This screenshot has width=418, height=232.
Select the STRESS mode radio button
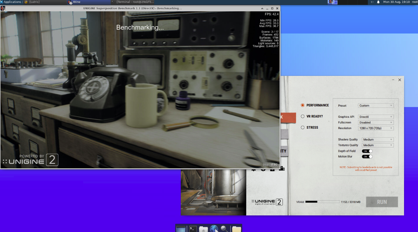point(303,127)
